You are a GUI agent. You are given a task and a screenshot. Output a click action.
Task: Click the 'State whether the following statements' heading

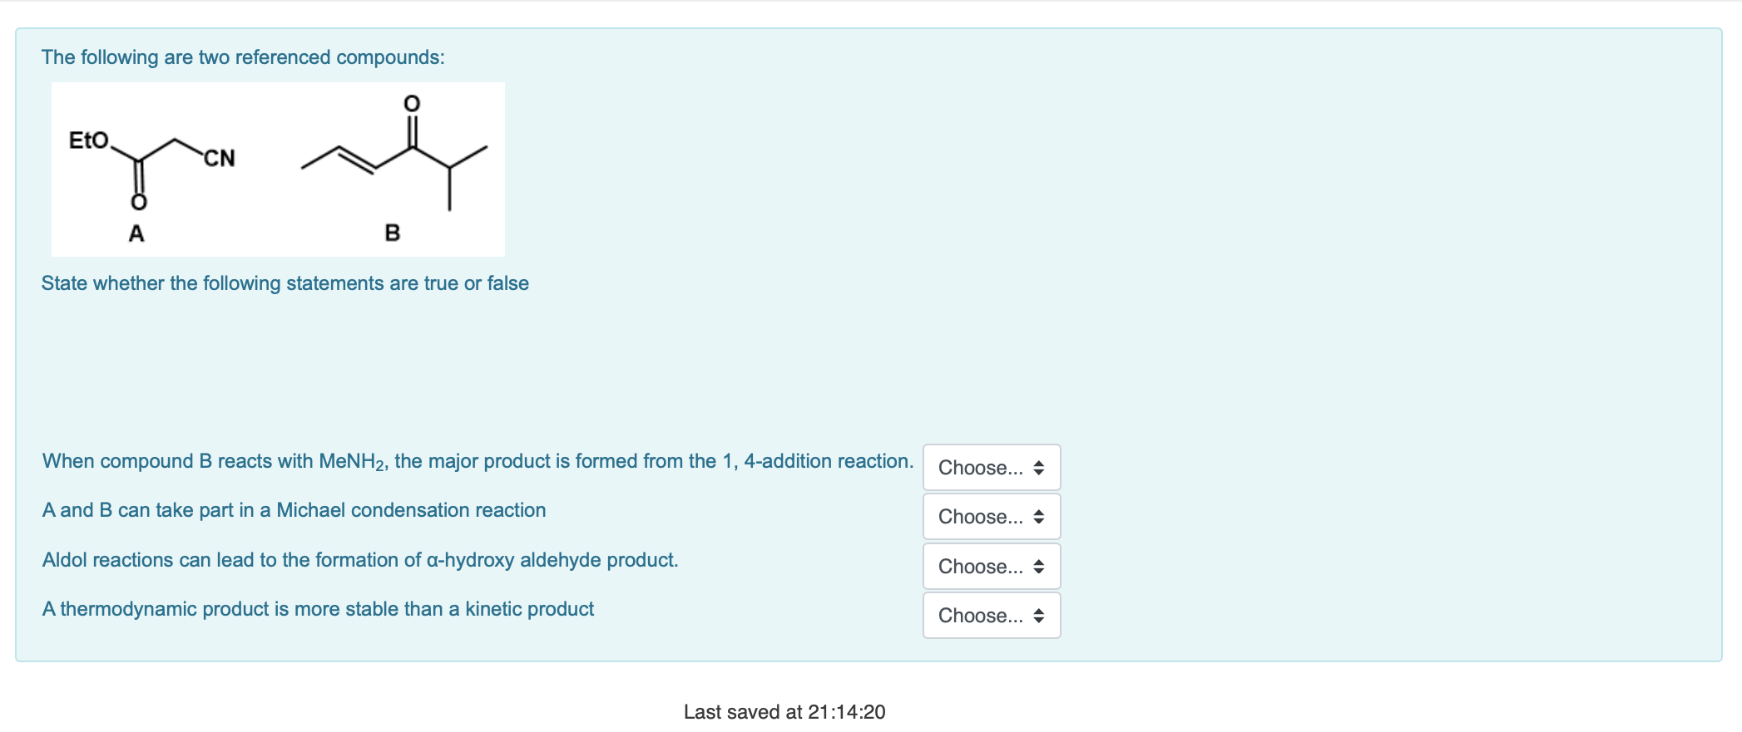(283, 282)
